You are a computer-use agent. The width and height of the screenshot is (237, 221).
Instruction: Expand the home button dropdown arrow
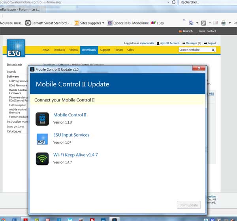coord(197,23)
